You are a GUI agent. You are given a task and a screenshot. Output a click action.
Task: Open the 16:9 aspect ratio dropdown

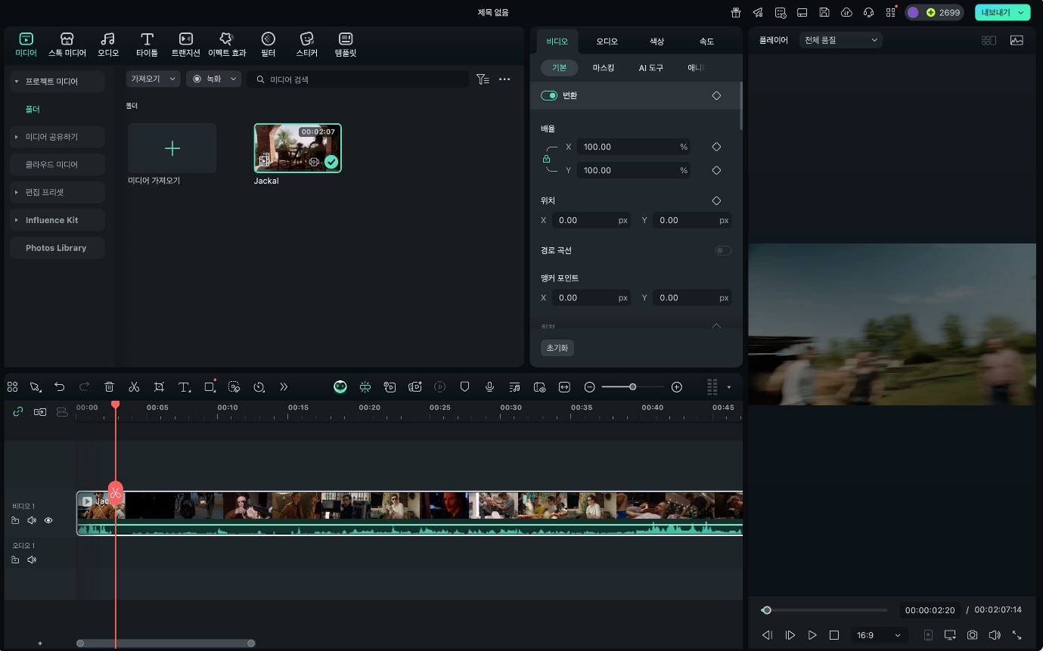click(x=877, y=635)
